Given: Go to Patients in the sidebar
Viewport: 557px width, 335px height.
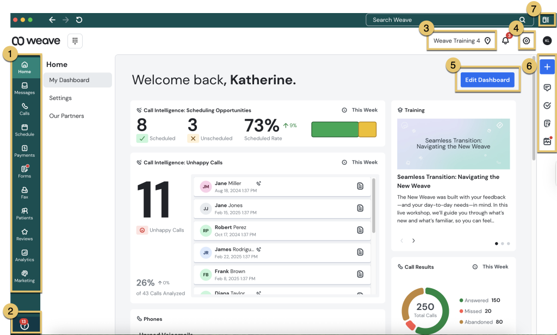Looking at the screenshot, I should click(x=24, y=214).
